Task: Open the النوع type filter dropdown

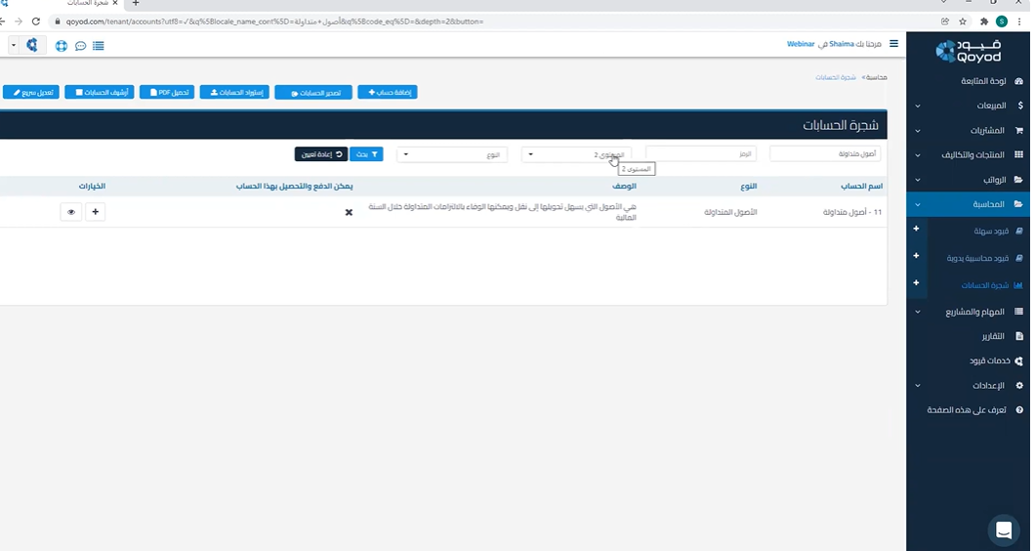Action: coord(452,154)
